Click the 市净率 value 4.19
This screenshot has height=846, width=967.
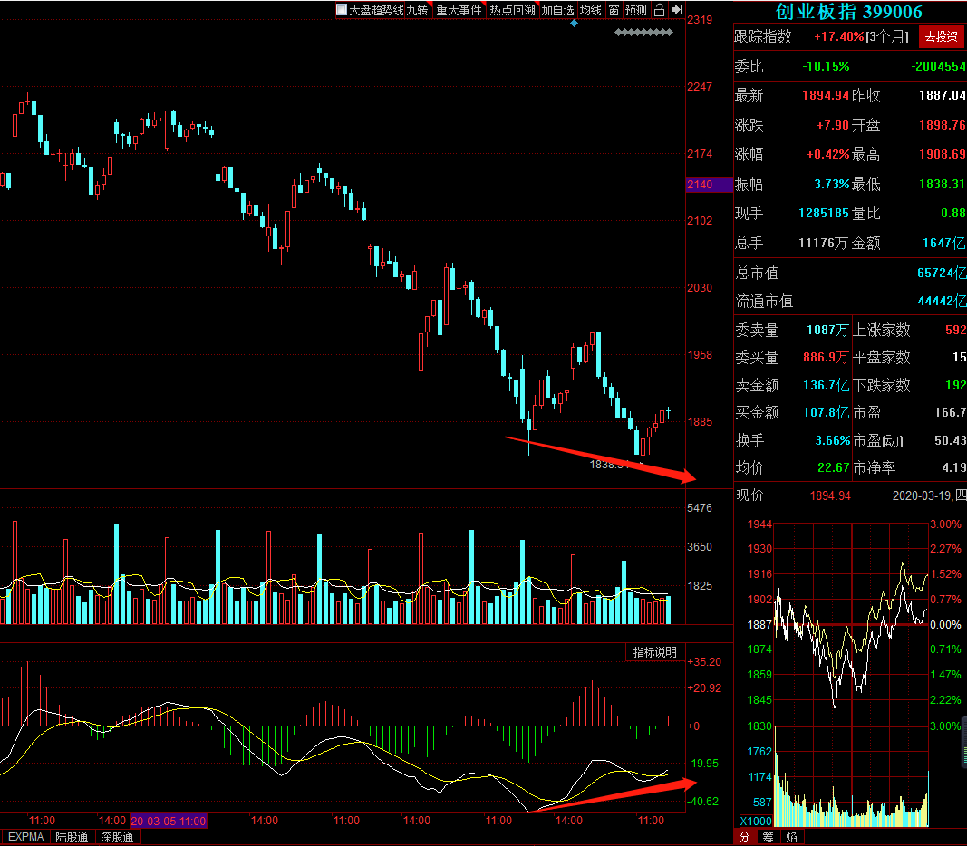[954, 467]
